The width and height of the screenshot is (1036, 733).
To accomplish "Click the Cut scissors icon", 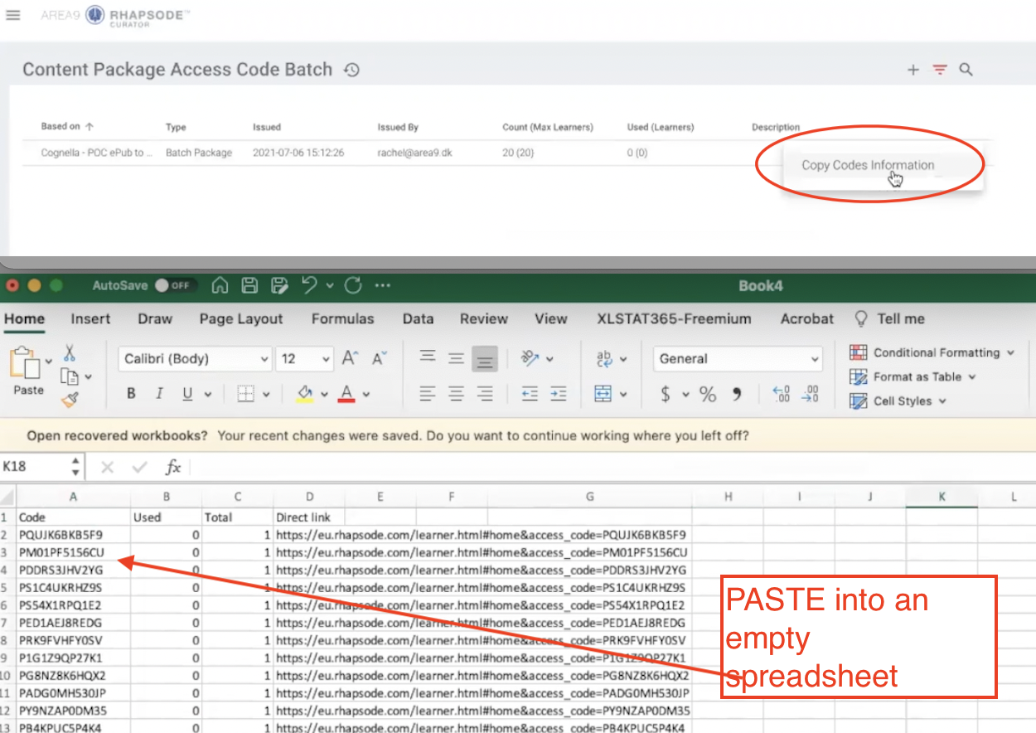I will pyautogui.click(x=70, y=353).
